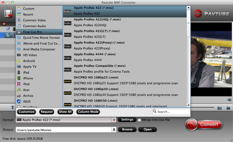233x142 pixels.
Task: Click the Android robot icon
Action: tap(19, 61)
